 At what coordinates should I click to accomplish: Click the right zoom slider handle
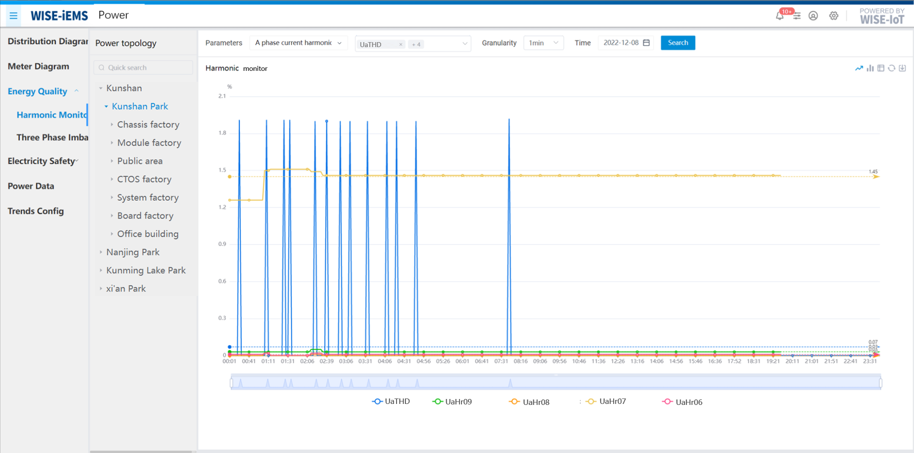coord(880,383)
